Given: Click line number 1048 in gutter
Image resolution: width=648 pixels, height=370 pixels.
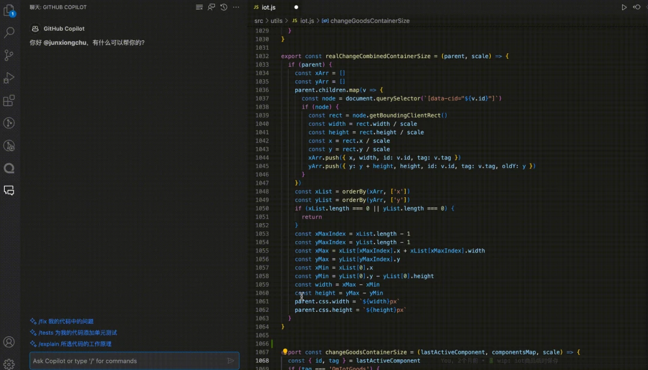Looking at the screenshot, I should pyautogui.click(x=262, y=192).
